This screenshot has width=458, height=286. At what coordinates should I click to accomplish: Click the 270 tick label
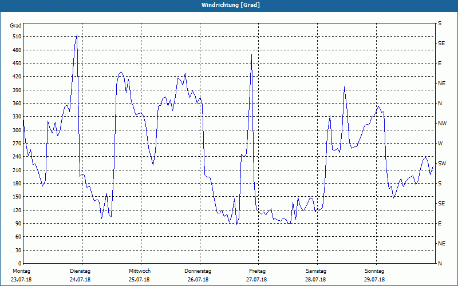pyautogui.click(x=17, y=144)
